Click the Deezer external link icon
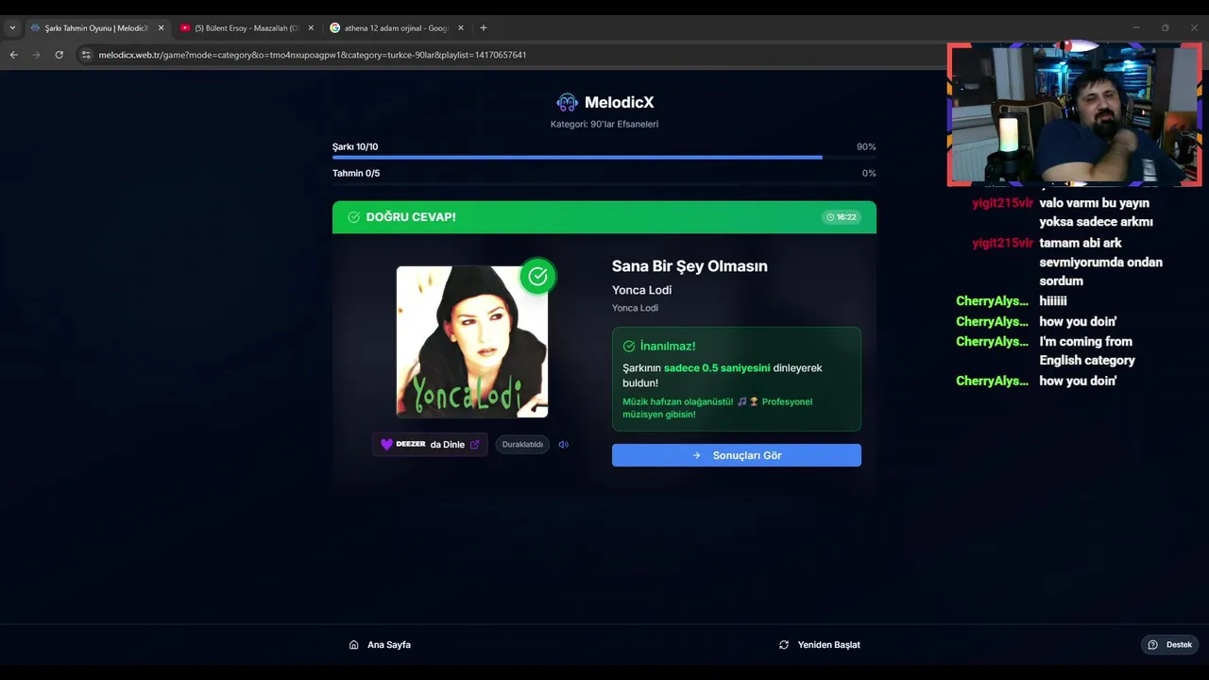This screenshot has height=680, width=1209. (x=475, y=445)
